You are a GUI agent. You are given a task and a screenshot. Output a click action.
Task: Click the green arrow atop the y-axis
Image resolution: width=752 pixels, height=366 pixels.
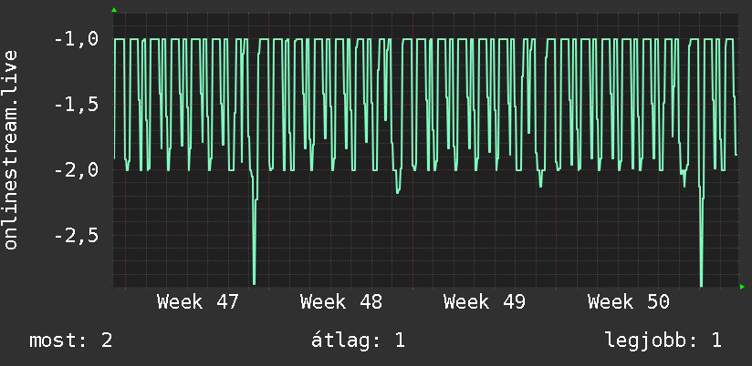114,10
